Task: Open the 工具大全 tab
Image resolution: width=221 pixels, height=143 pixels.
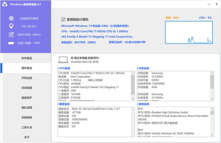Action: pyautogui.click(x=27, y=128)
